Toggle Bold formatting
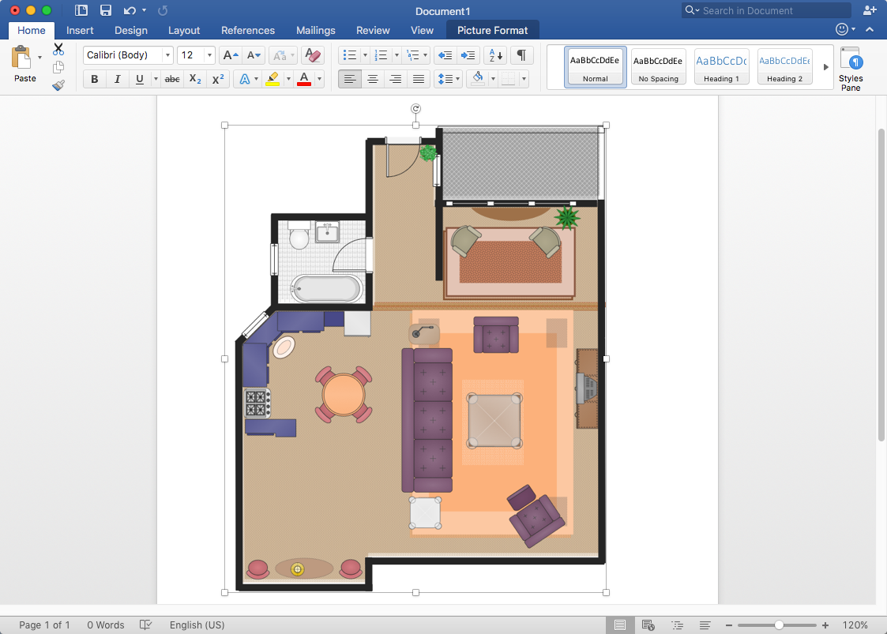 95,79
